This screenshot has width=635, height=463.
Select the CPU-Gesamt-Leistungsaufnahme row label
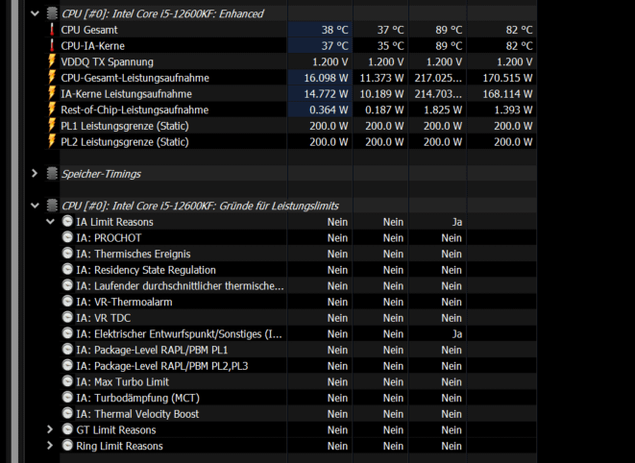click(134, 78)
